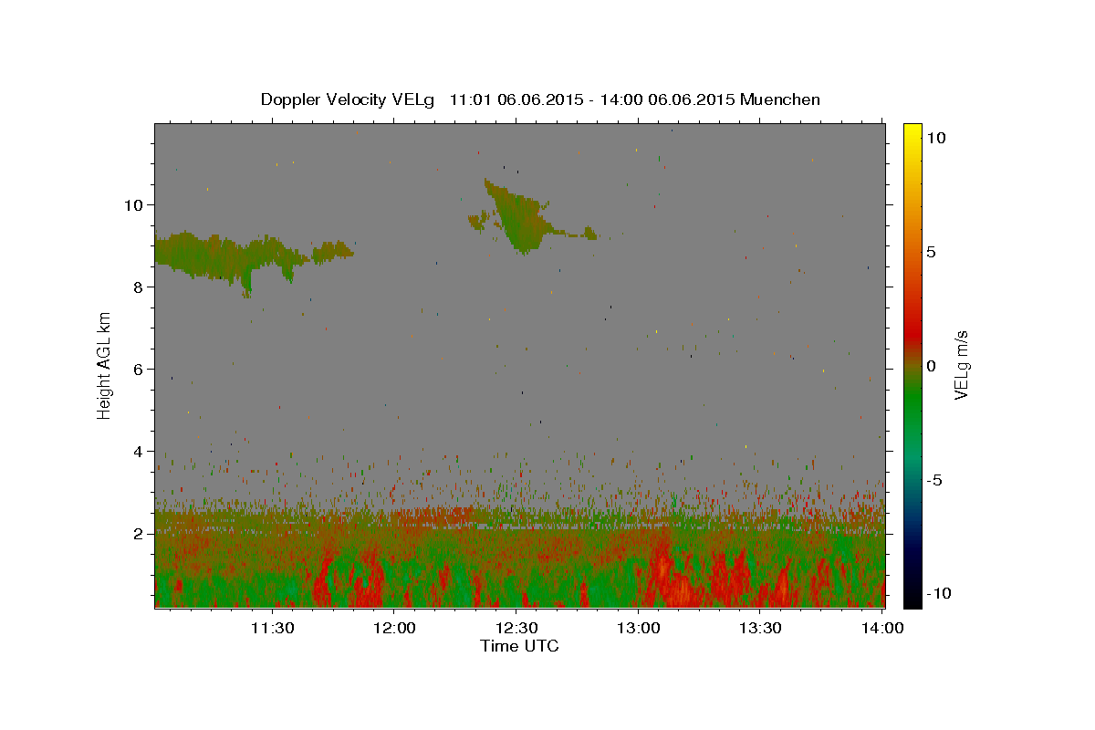Viewport: 1095px width, 730px height.
Task: Click the 12:30 time tick label
Action: point(516,628)
